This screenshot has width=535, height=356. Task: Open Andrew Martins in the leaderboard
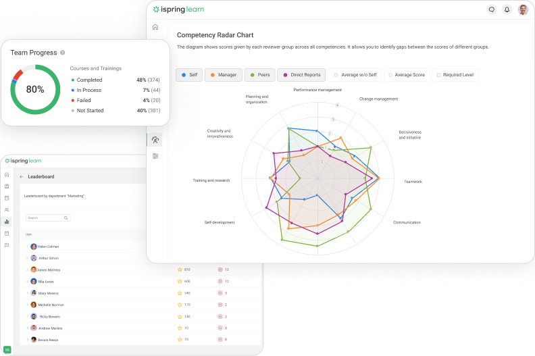pos(51,328)
